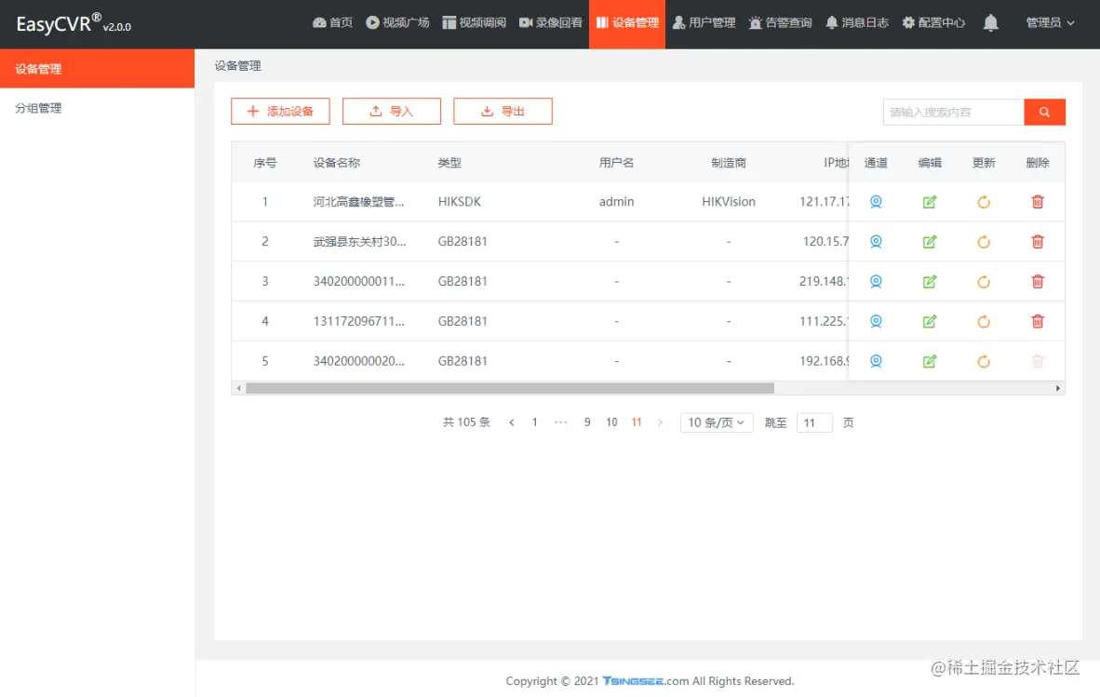Click device name 河北高鑫橡塑管...
This screenshot has width=1100, height=697.
358,202
